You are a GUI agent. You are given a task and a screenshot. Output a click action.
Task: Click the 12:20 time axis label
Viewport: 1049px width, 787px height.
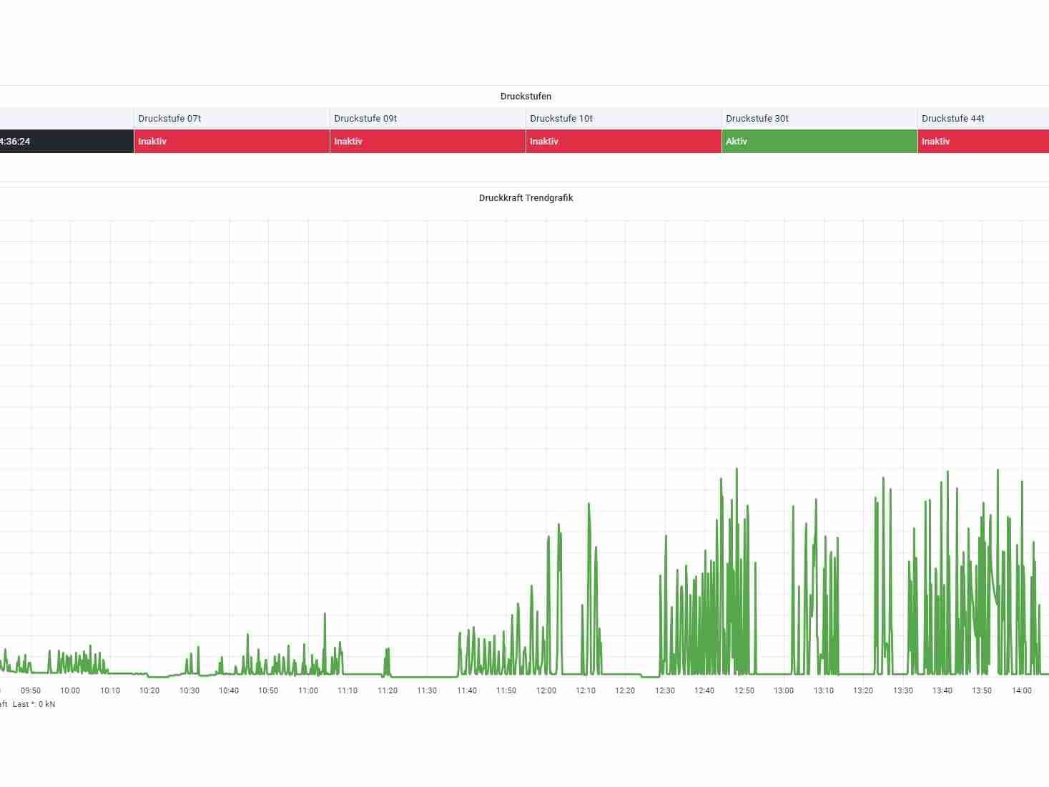coord(625,691)
